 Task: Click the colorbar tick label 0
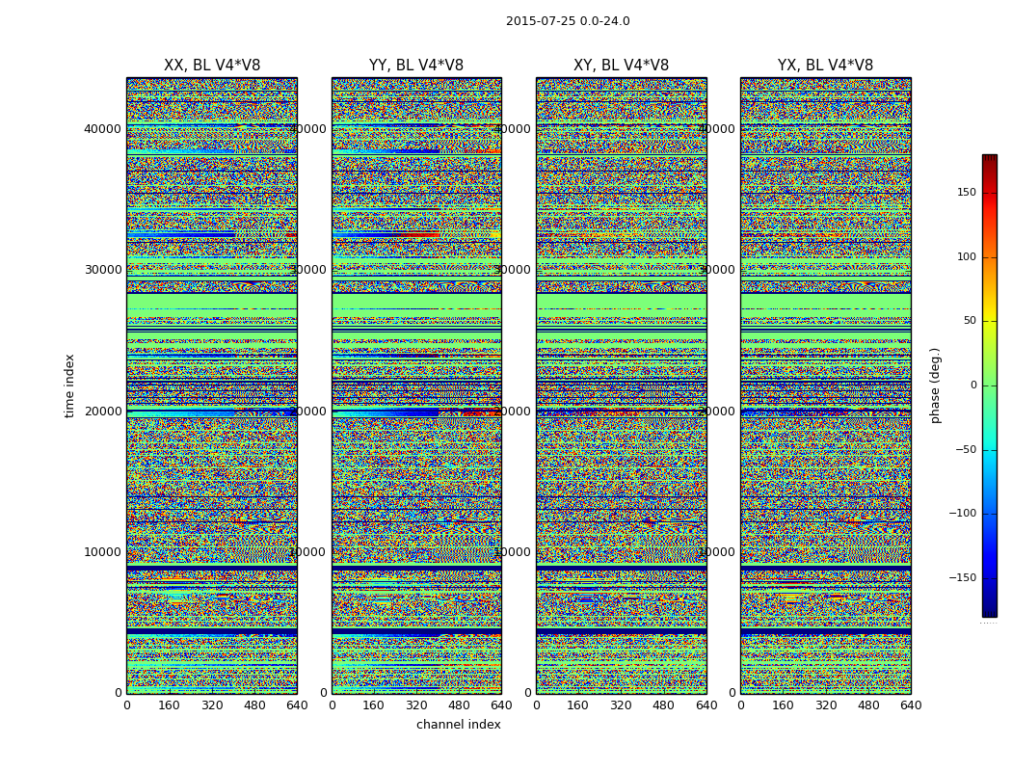point(973,385)
